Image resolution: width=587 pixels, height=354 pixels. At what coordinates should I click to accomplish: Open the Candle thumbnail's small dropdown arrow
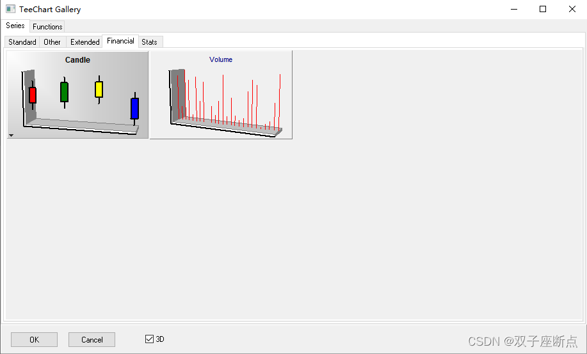click(12, 135)
